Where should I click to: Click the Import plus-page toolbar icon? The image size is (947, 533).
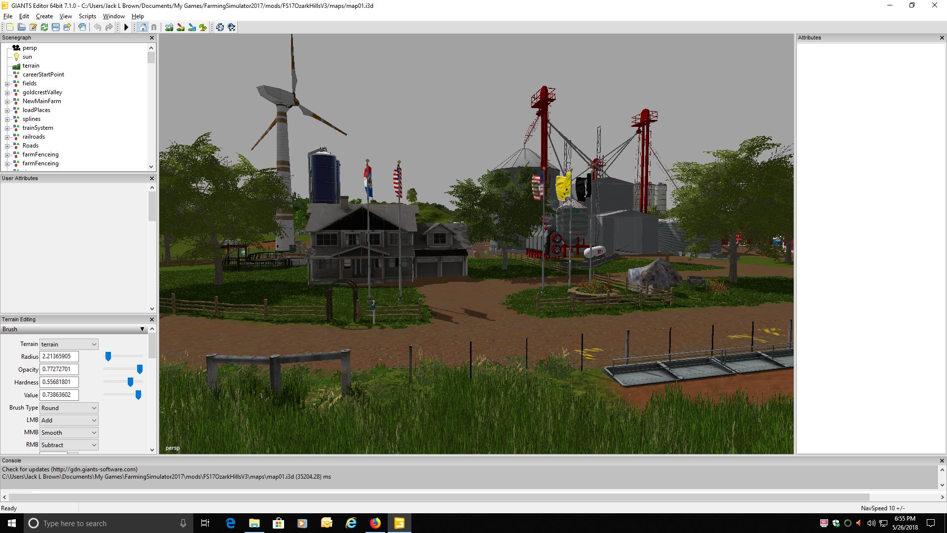(x=82, y=27)
